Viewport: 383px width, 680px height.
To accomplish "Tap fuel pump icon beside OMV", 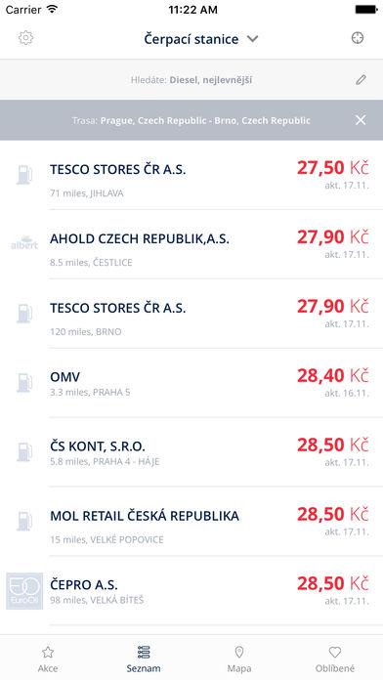I will point(24,383).
